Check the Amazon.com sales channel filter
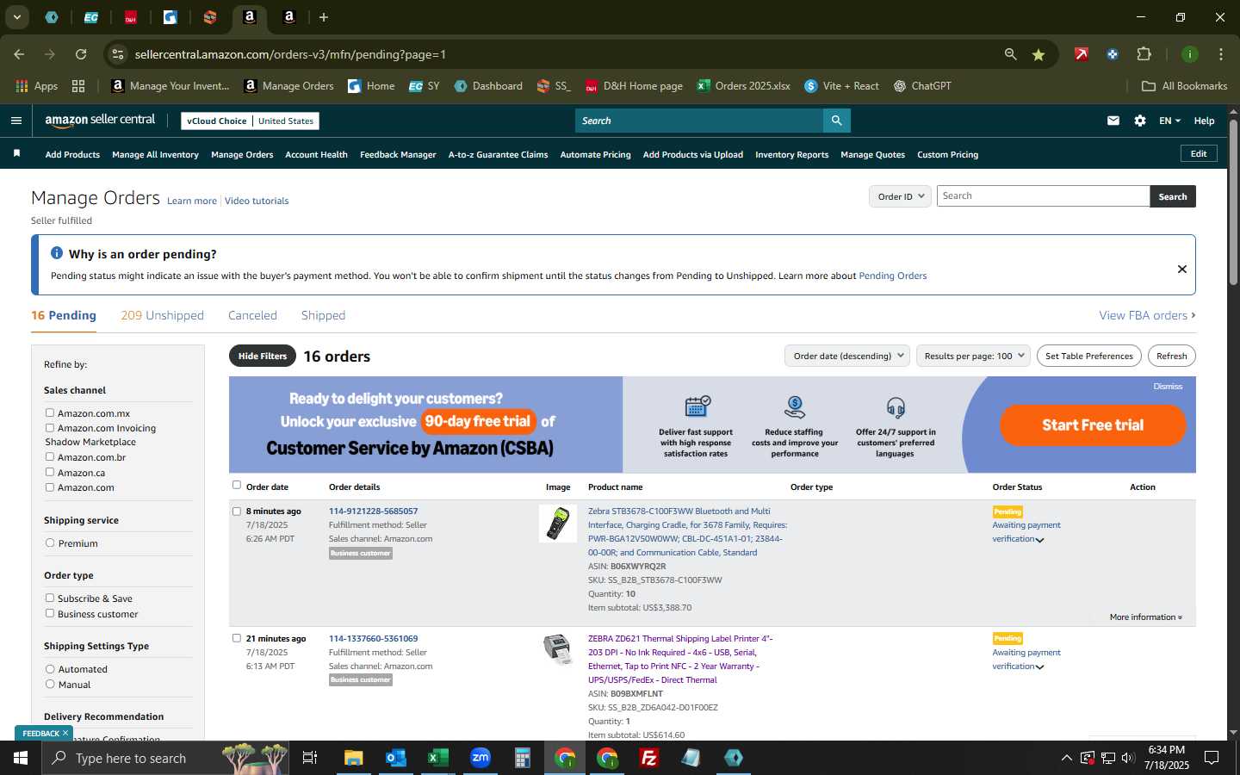1240x775 pixels. pos(50,487)
